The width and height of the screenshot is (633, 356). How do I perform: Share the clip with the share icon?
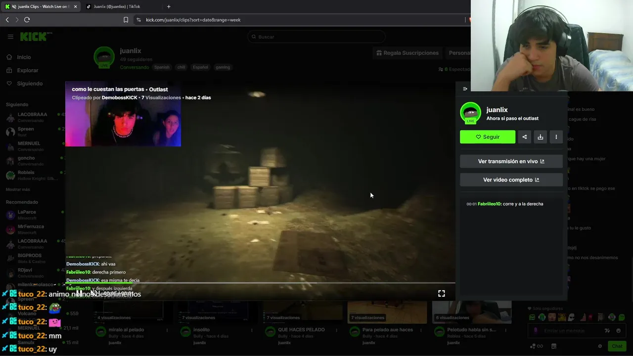pyautogui.click(x=525, y=137)
